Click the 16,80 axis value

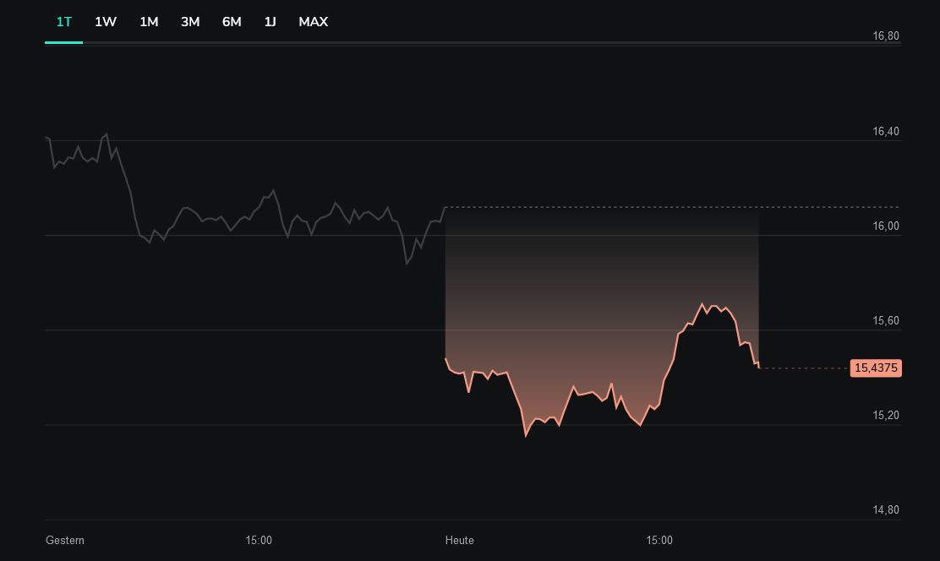(885, 36)
